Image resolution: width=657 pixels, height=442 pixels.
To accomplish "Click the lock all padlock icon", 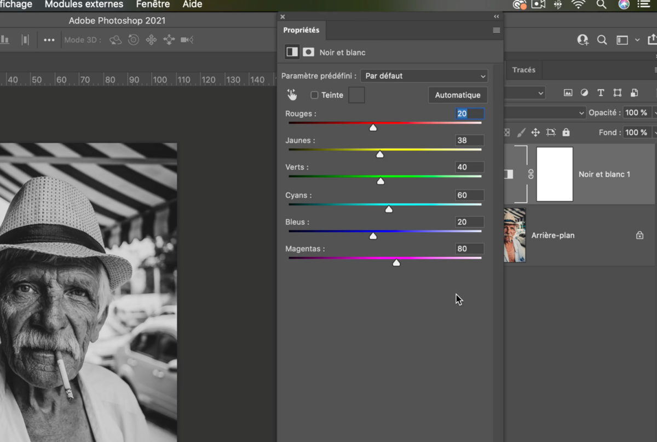I will tap(566, 132).
